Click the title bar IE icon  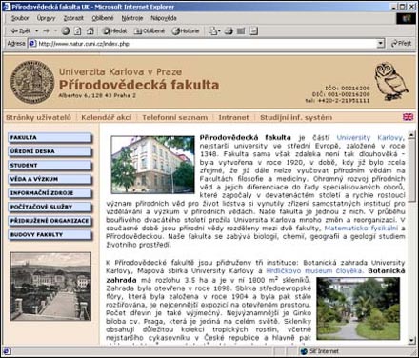(x=7, y=7)
